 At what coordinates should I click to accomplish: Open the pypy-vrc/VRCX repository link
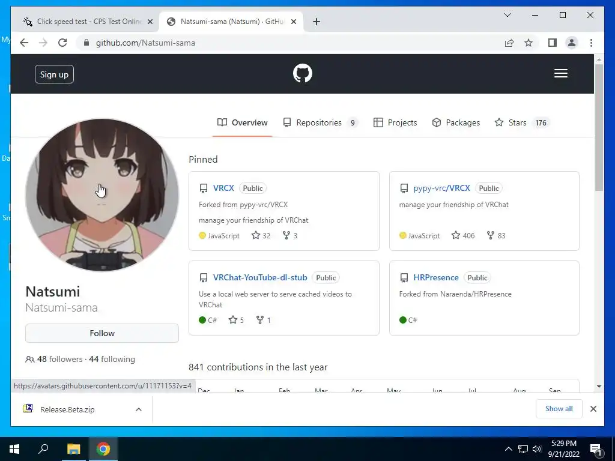441,188
